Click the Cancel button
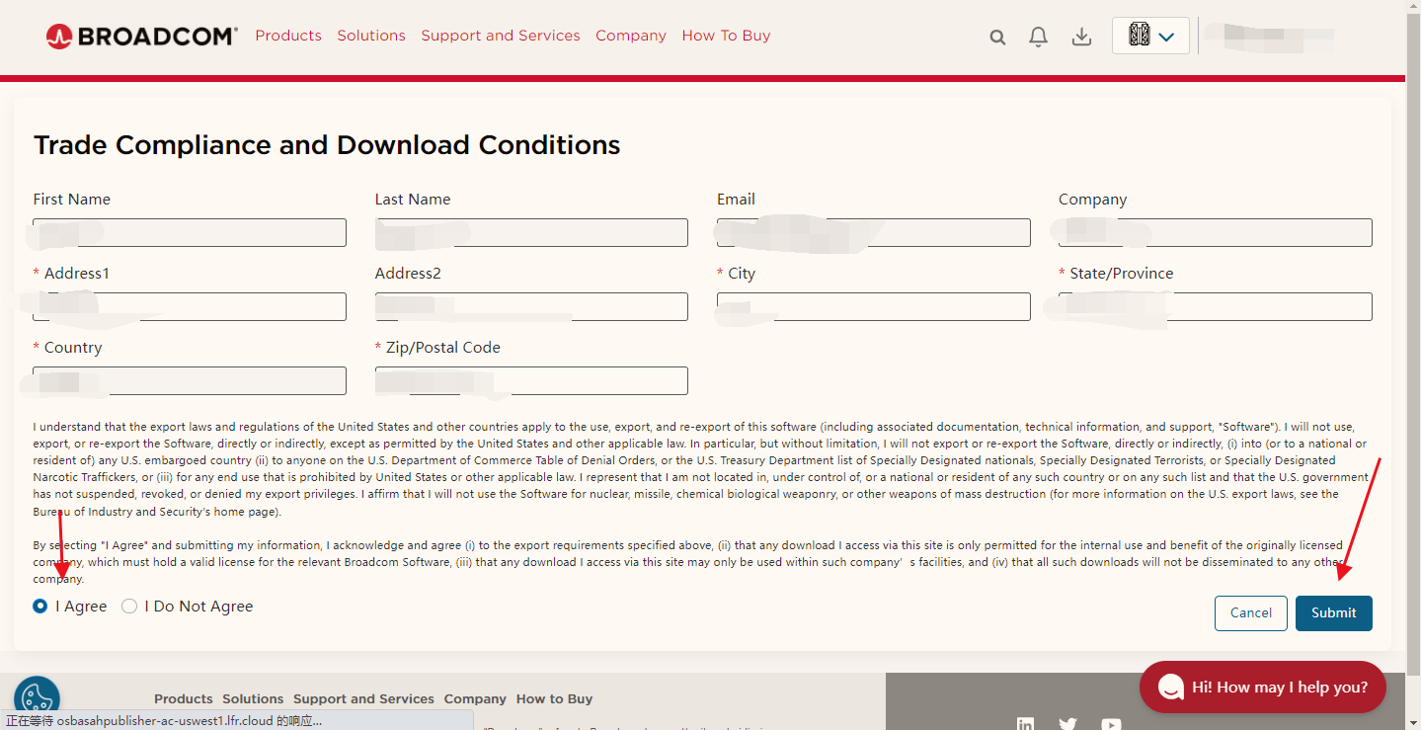This screenshot has height=730, width=1421. (x=1251, y=612)
